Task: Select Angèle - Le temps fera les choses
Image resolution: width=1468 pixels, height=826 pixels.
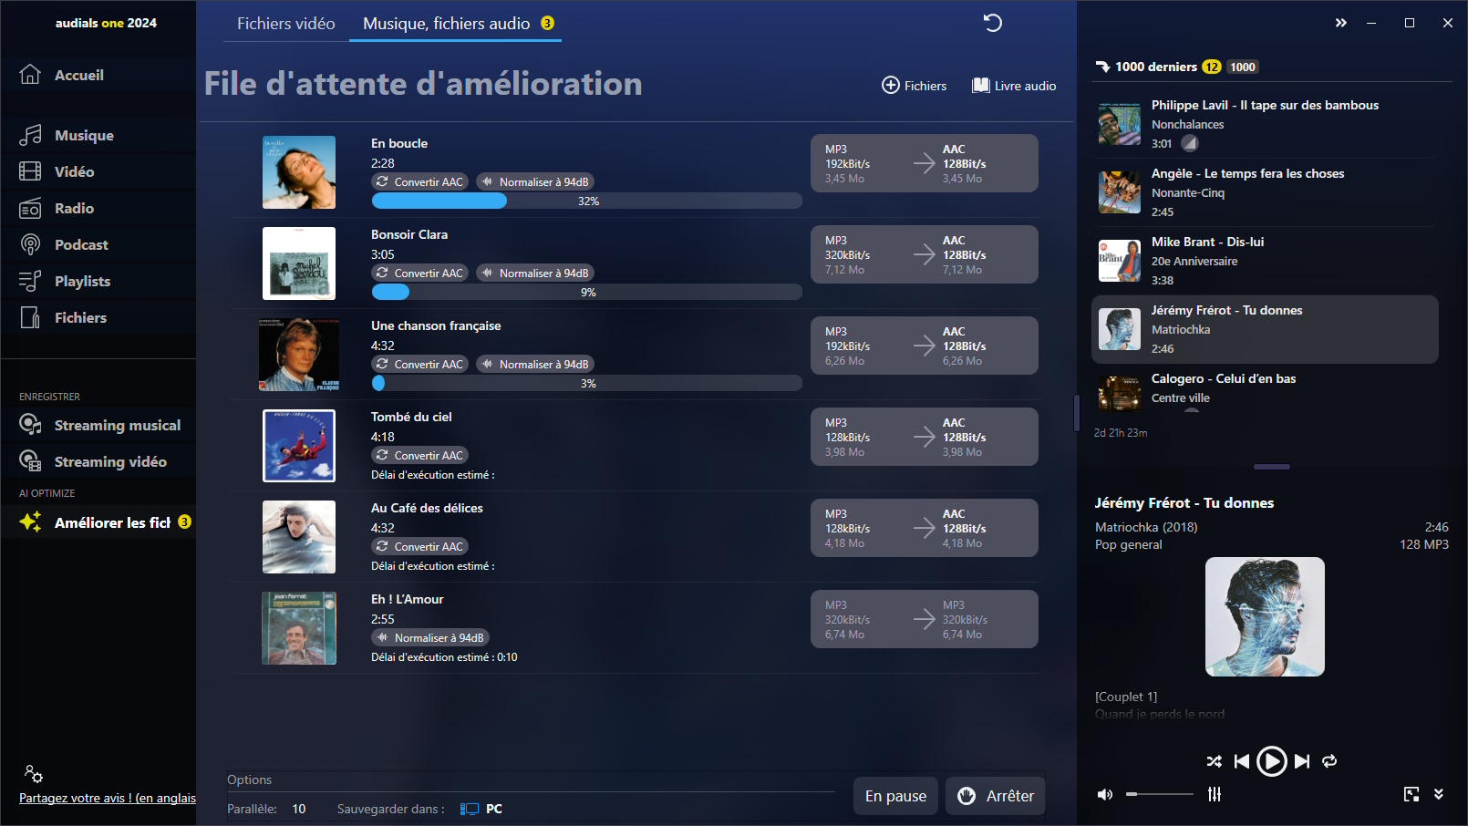Action: click(1265, 192)
